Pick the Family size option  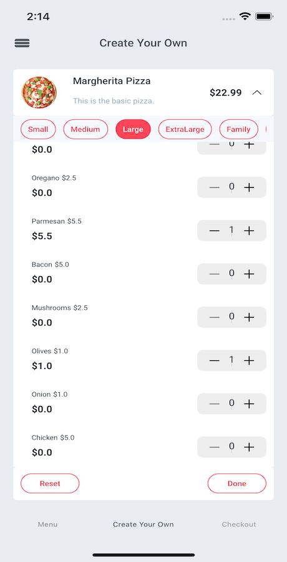coord(238,129)
